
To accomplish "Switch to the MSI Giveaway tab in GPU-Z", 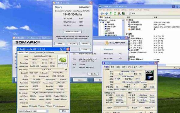I will [x=49, y=52].
